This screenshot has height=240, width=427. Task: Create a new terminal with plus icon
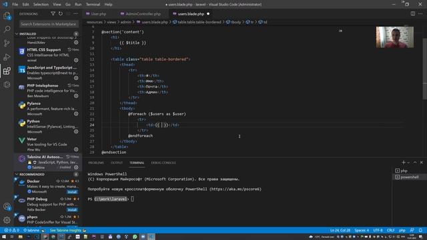[404, 163]
